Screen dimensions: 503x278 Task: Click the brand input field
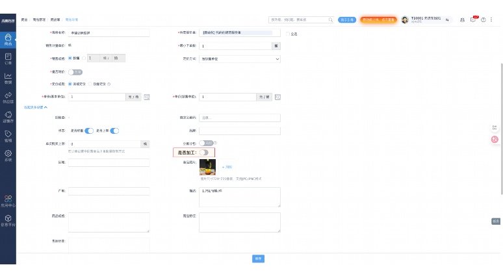point(240,131)
